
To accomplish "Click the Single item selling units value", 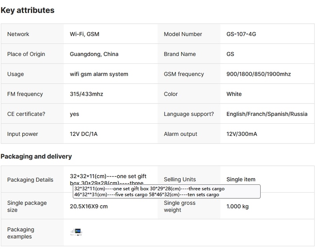I will coord(241,179).
